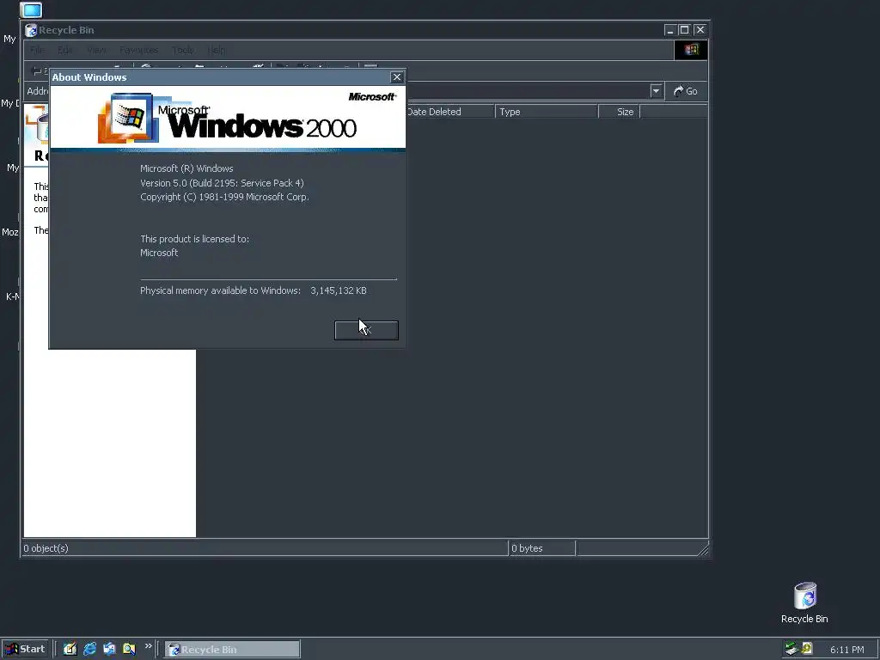Screen dimensions: 880x660
Task: Click the 'Version 5.0 (Build 2195: Service Pack 4)' text
Action: point(222,183)
